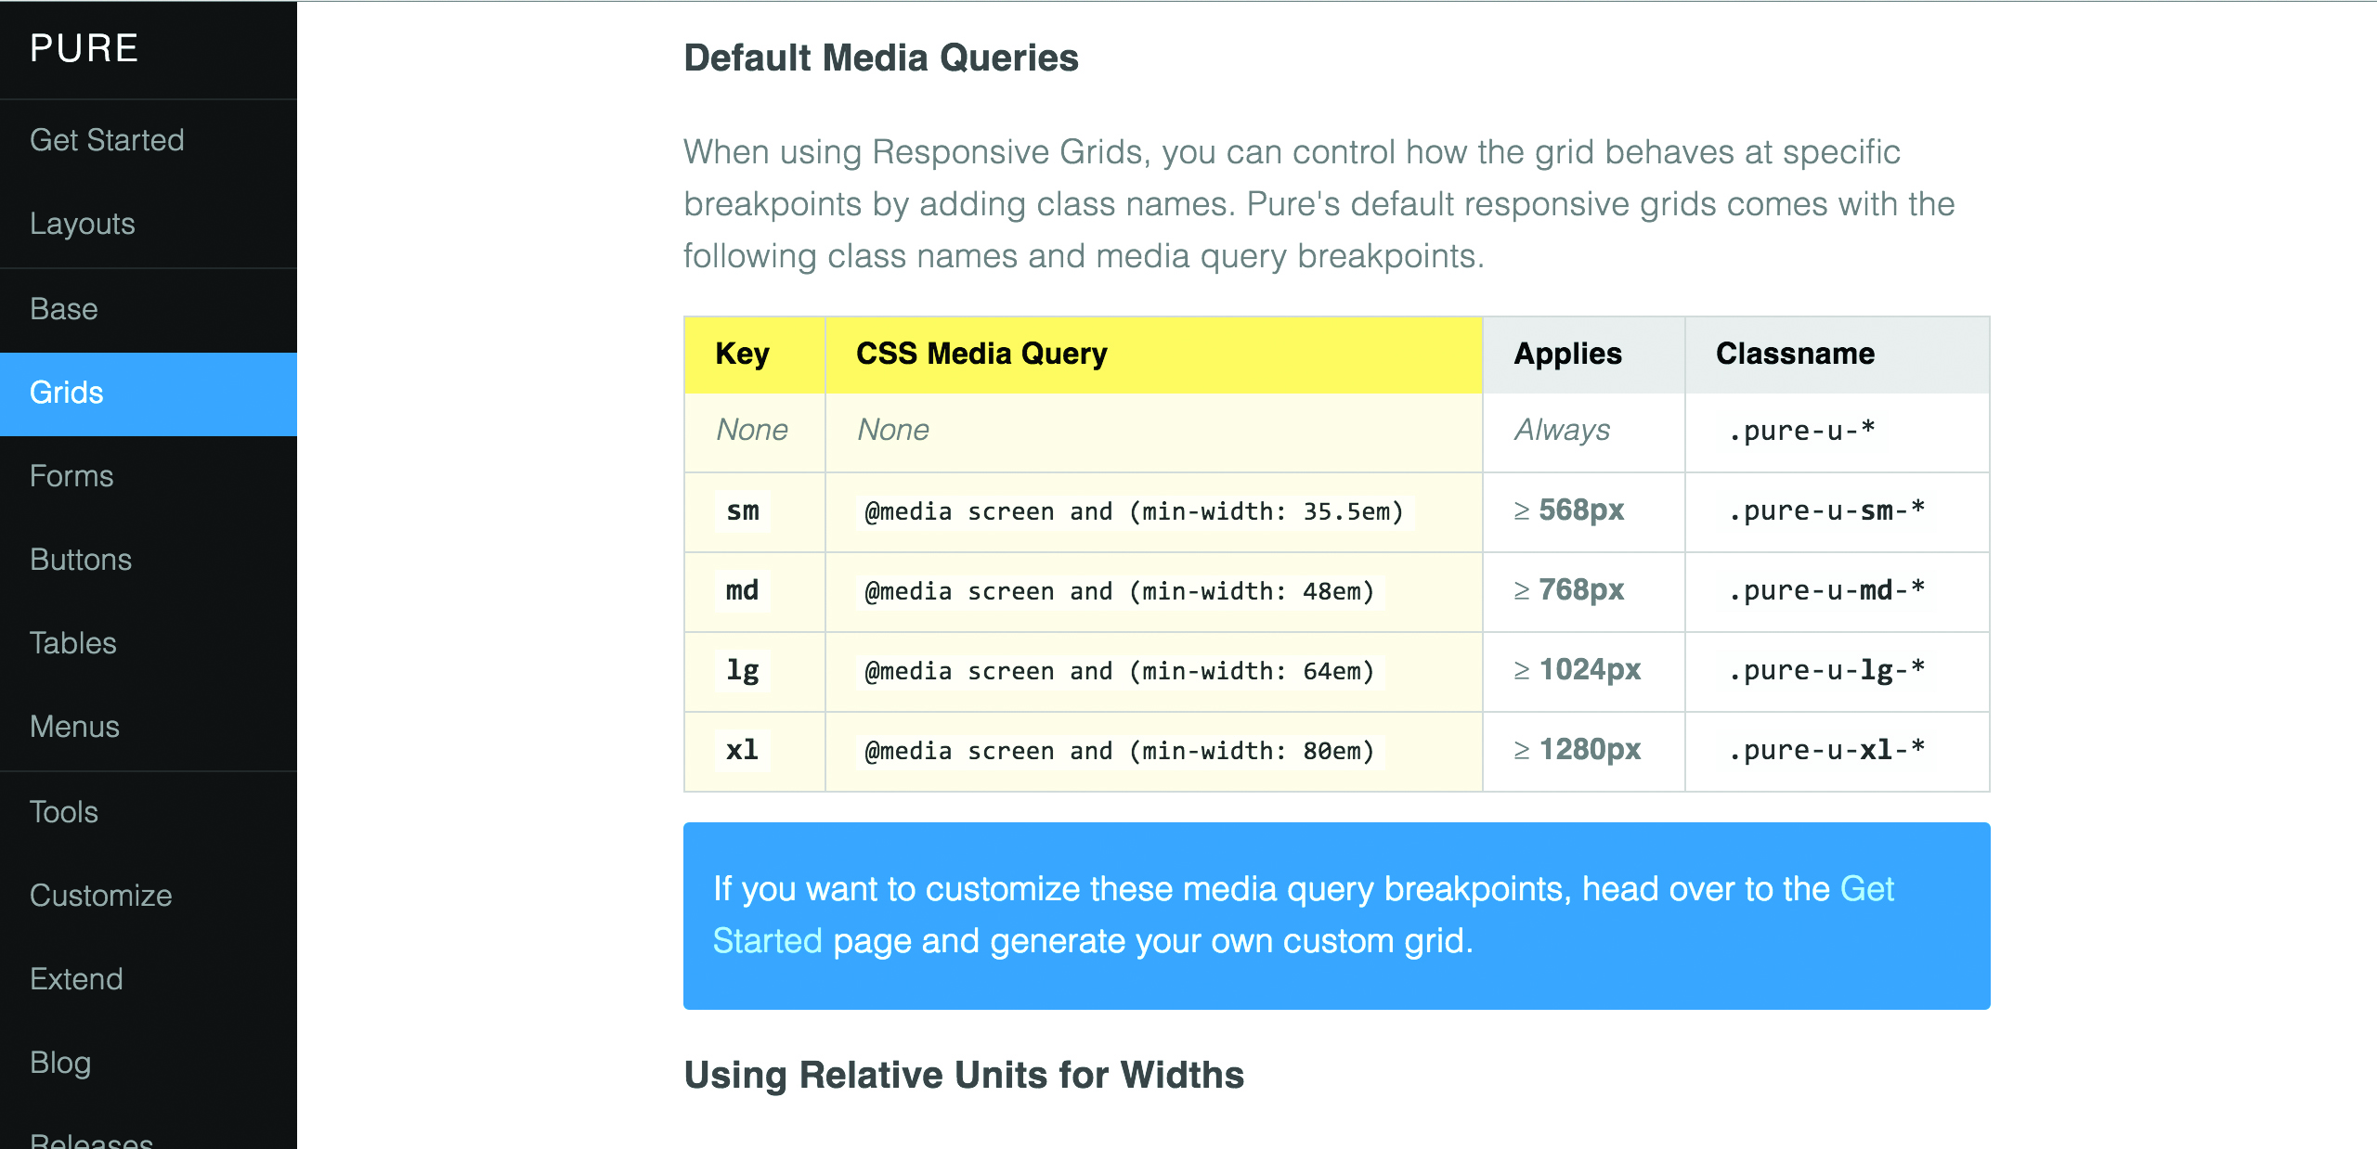Select the active Grids menu item
The image size is (2377, 1149).
coord(66,393)
